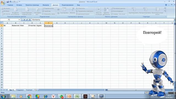
Task: Click Удалить дубликаты
Action: 106,11
